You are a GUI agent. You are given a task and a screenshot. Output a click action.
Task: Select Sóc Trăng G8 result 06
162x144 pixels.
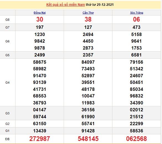tap(137, 19)
